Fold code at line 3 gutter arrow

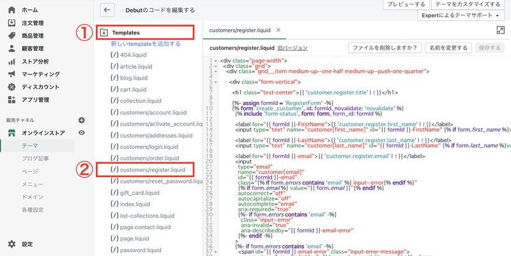(x=215, y=71)
